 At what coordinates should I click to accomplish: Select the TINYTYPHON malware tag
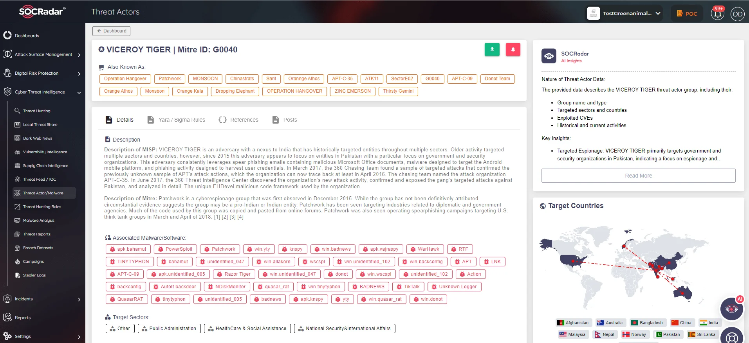pyautogui.click(x=130, y=262)
